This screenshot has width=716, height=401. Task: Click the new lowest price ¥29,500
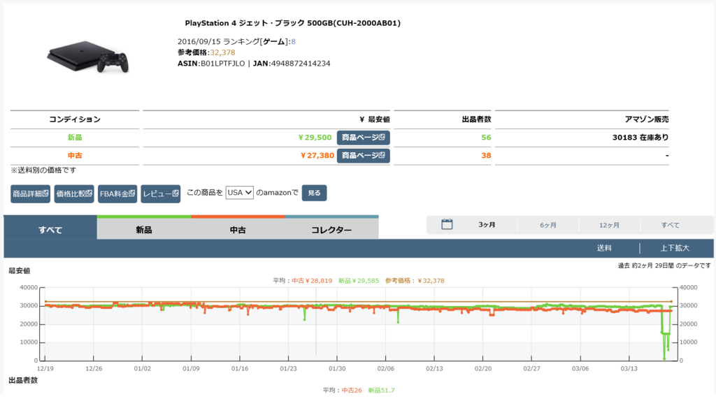315,138
